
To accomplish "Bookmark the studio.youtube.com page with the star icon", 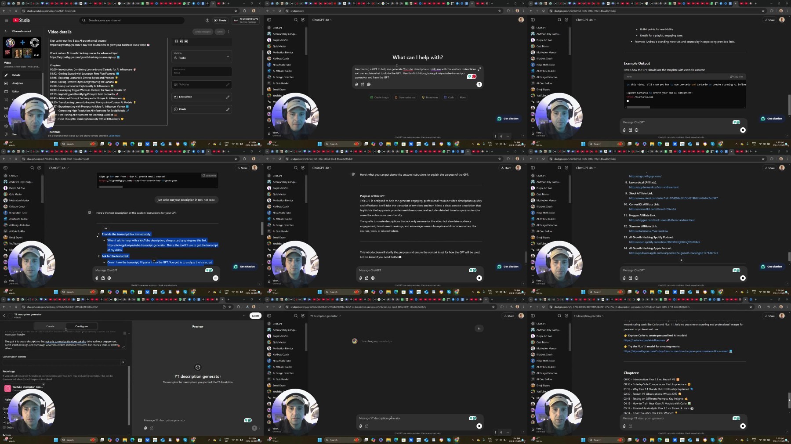I will click(x=236, y=11).
